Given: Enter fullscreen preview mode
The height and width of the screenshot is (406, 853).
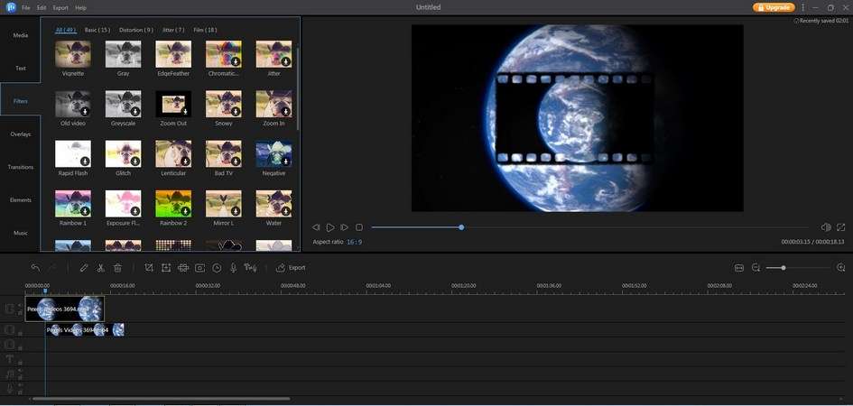Looking at the screenshot, I should [x=841, y=227].
